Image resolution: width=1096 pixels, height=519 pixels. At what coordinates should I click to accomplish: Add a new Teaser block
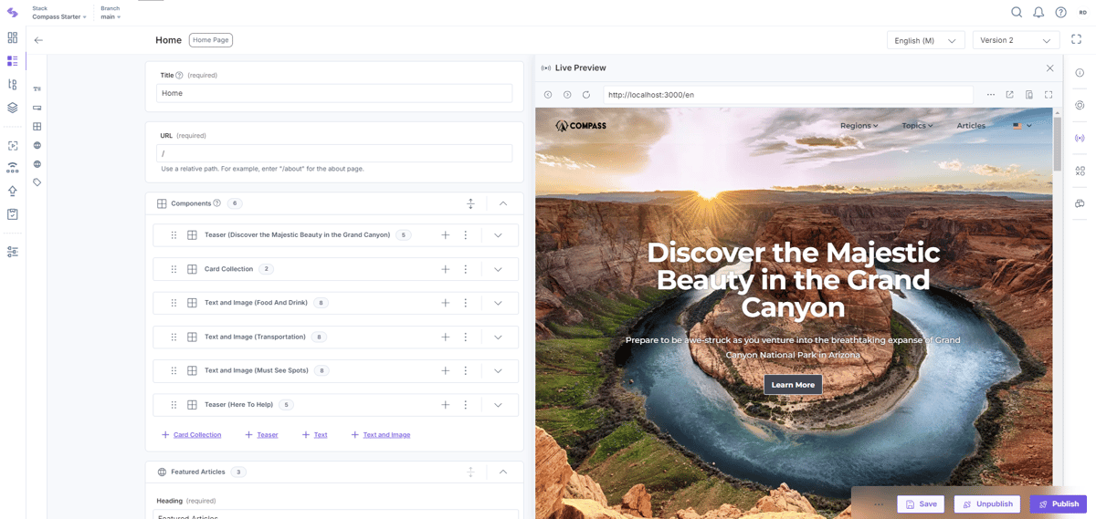[x=262, y=435]
